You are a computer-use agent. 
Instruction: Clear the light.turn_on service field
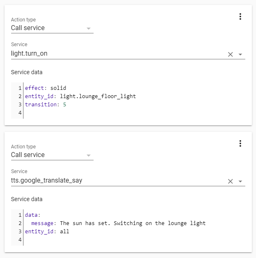(230, 54)
